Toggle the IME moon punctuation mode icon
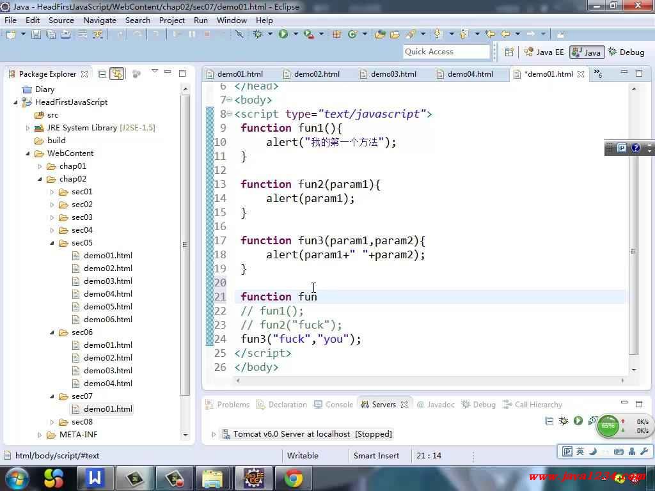Screen dimensions: 655x491 [x=593, y=451]
